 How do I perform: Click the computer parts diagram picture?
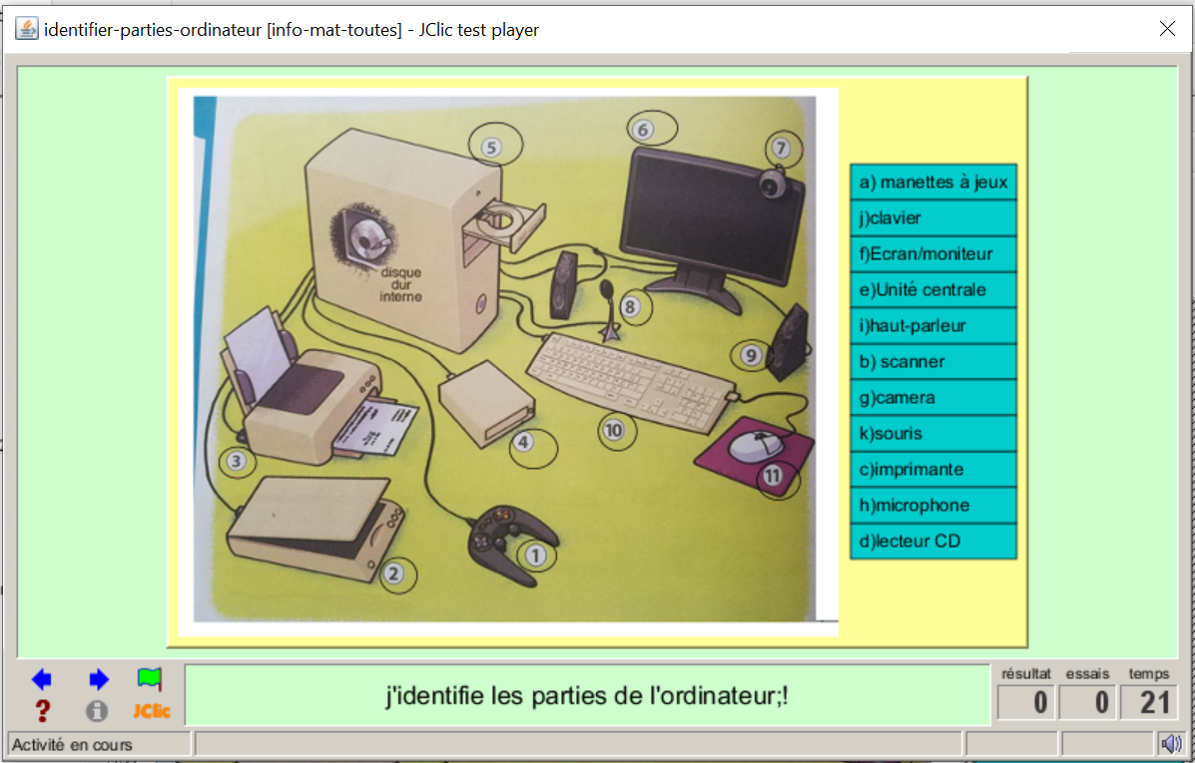504,359
